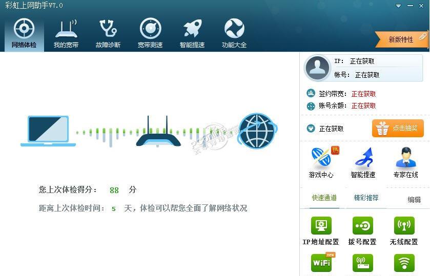430x276 pixels.
Task: Open the 游戏中心 game center icon
Action: pos(321,162)
